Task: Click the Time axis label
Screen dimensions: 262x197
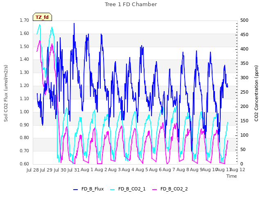Action: pos(232,176)
